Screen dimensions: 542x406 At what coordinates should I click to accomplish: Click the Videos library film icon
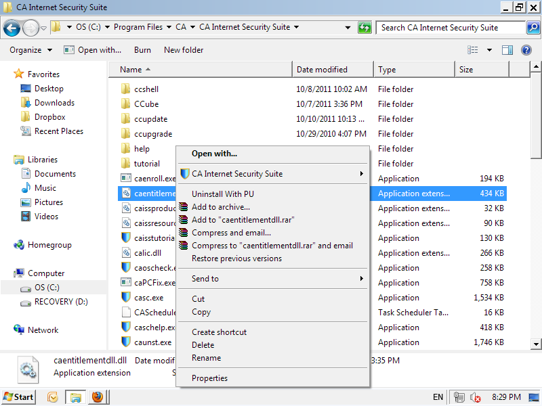26,216
